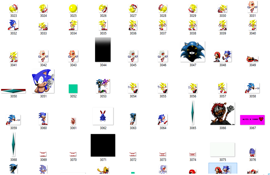Click the black gradient image 3044
The width and height of the screenshot is (270, 175).
coord(103,50)
